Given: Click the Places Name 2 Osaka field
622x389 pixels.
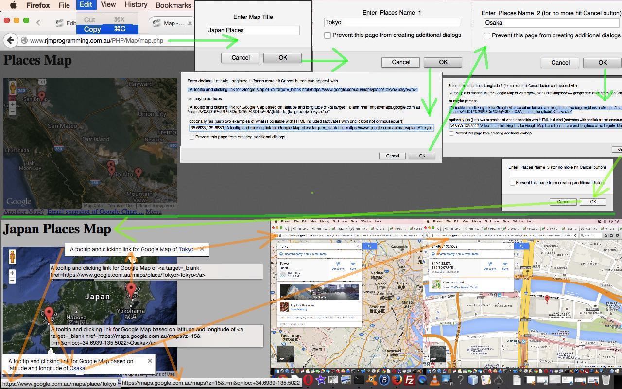Looking at the screenshot, I should pos(552,23).
